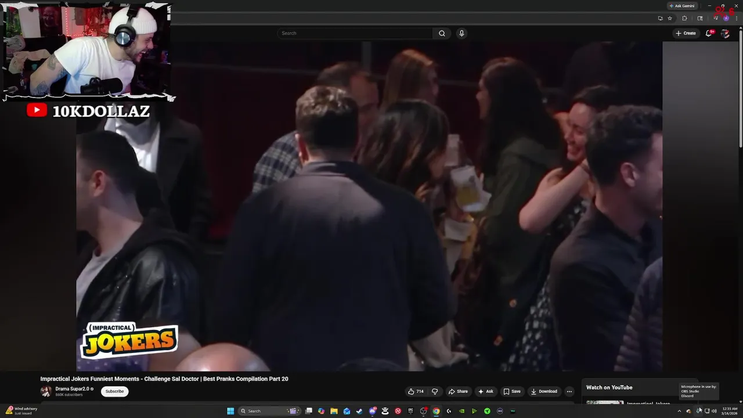Start YouTube voice search with microphone
The width and height of the screenshot is (743, 418).
(461, 33)
